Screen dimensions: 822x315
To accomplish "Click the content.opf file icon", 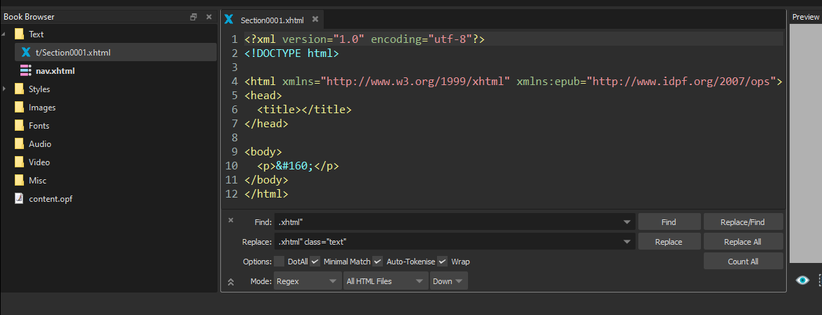I will click(x=19, y=198).
